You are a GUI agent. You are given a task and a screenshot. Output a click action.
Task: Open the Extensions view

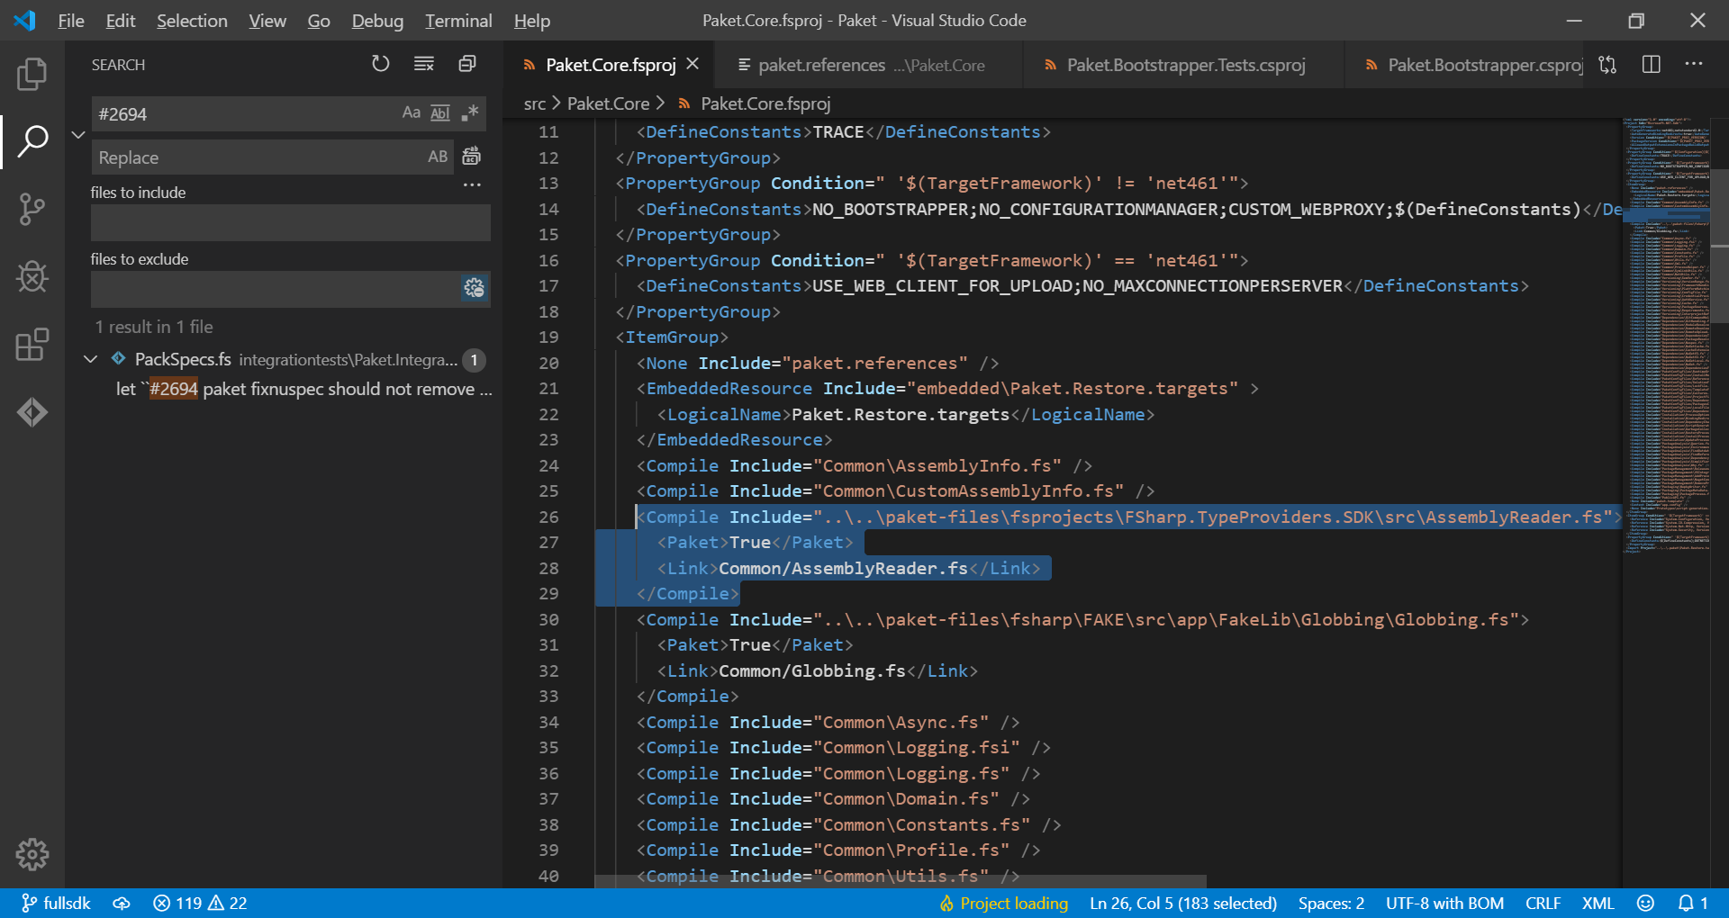[32, 345]
